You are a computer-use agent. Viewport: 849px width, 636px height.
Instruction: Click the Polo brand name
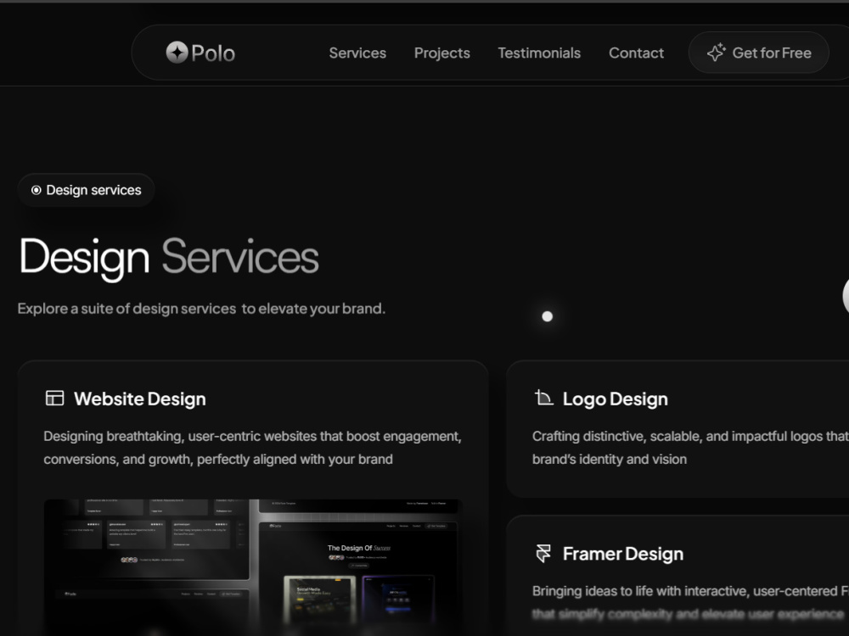tap(213, 53)
